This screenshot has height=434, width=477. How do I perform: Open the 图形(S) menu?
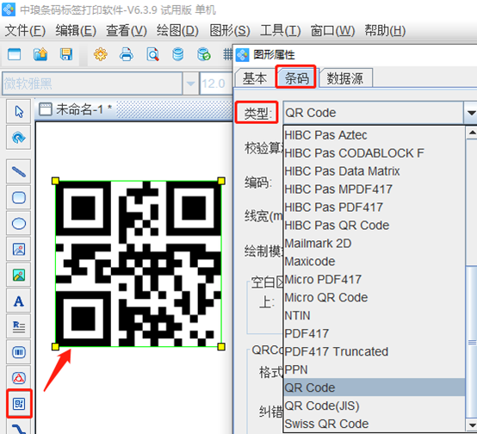click(x=230, y=30)
